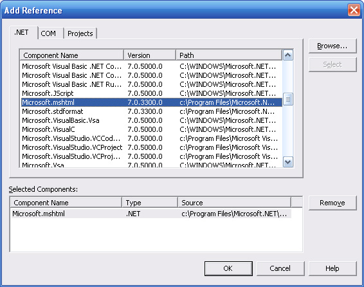Select the Microsoft.stdformat component

click(152, 111)
